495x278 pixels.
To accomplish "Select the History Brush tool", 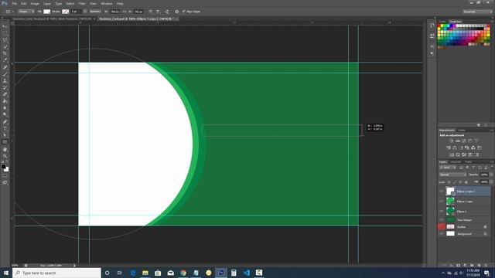I will click(5, 87).
